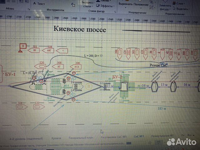This screenshot has width=200, height=150.
Task: Select the БУ-1 label
Action: (x=10, y=74)
